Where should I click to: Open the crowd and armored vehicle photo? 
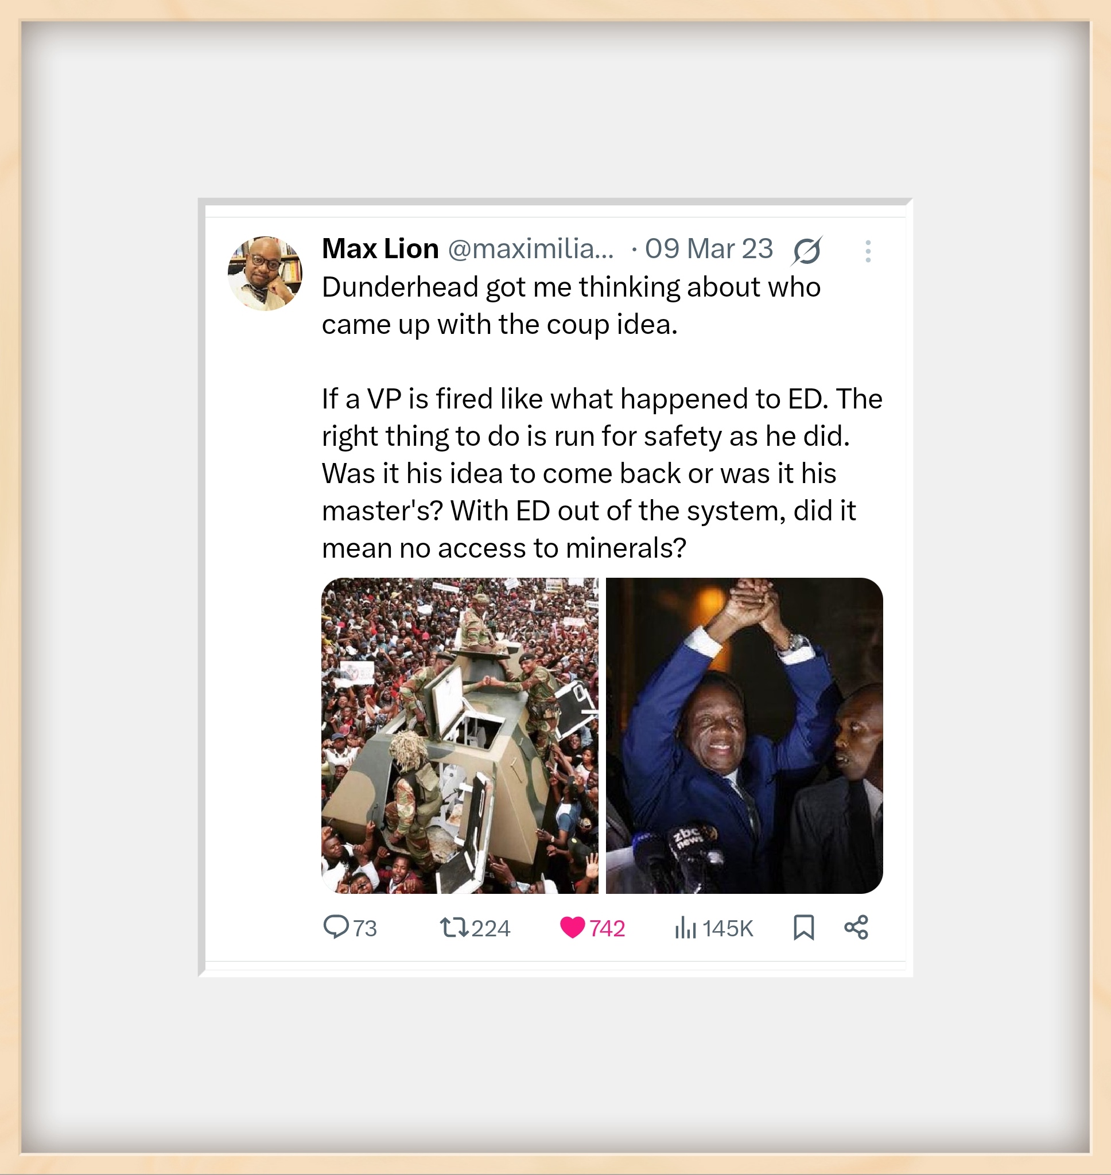click(x=460, y=735)
